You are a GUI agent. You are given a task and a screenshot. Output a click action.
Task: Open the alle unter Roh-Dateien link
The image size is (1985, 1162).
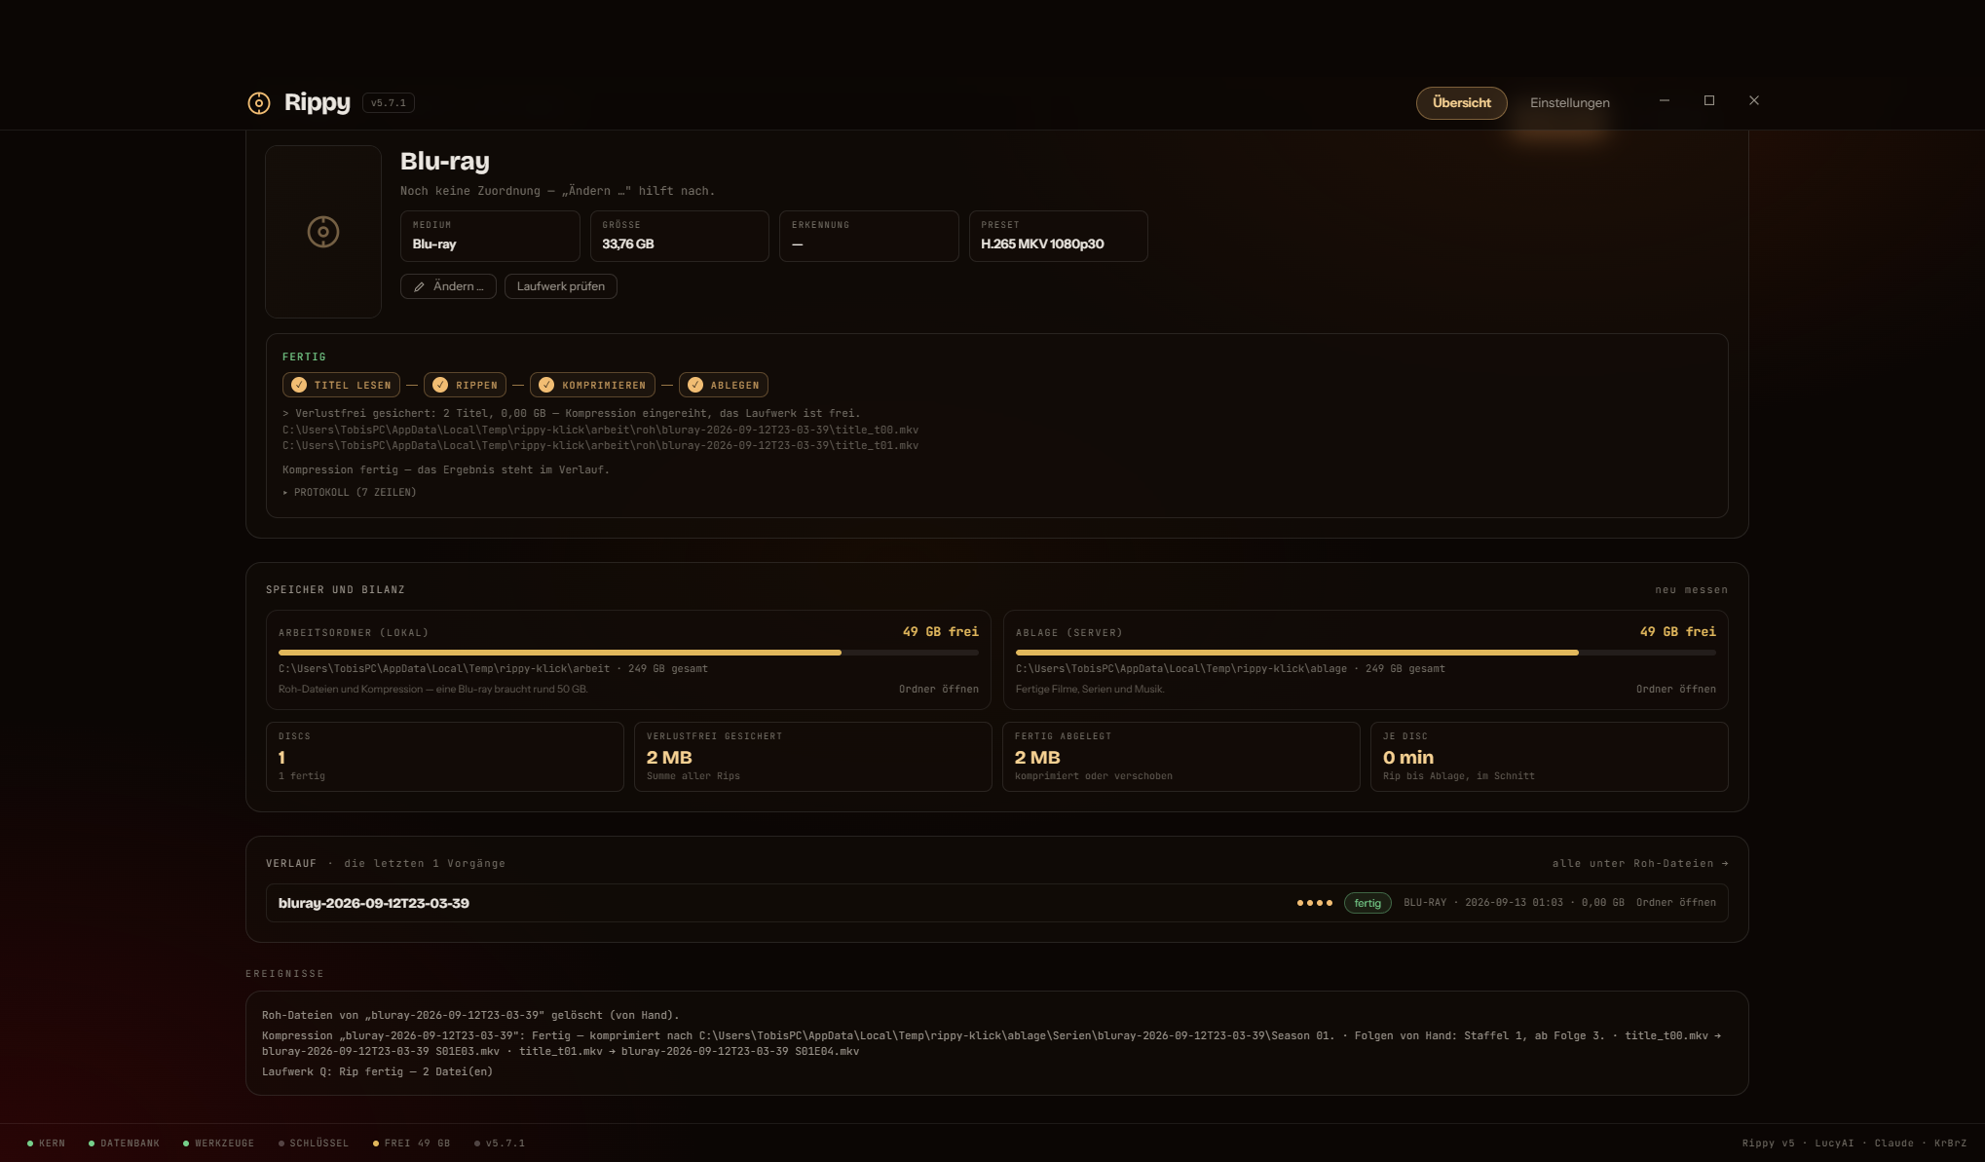click(1640, 864)
